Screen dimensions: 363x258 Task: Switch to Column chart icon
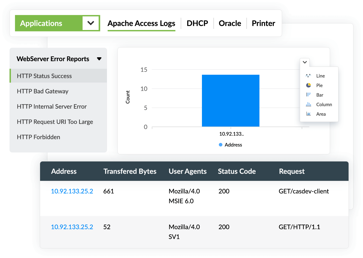308,104
